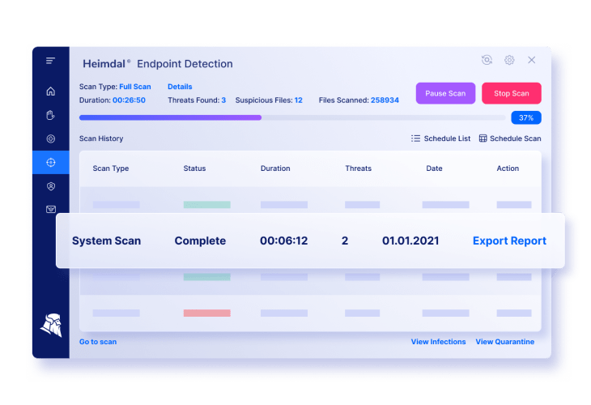Select the highlighted Endpoint Detection crosshair icon
Screen dimensions: 591x405
[51, 163]
